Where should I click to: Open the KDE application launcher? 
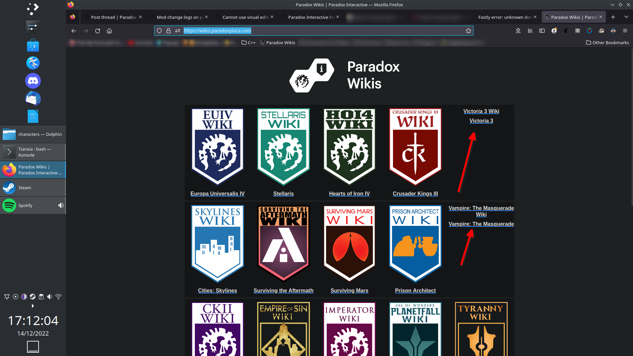coord(33,9)
